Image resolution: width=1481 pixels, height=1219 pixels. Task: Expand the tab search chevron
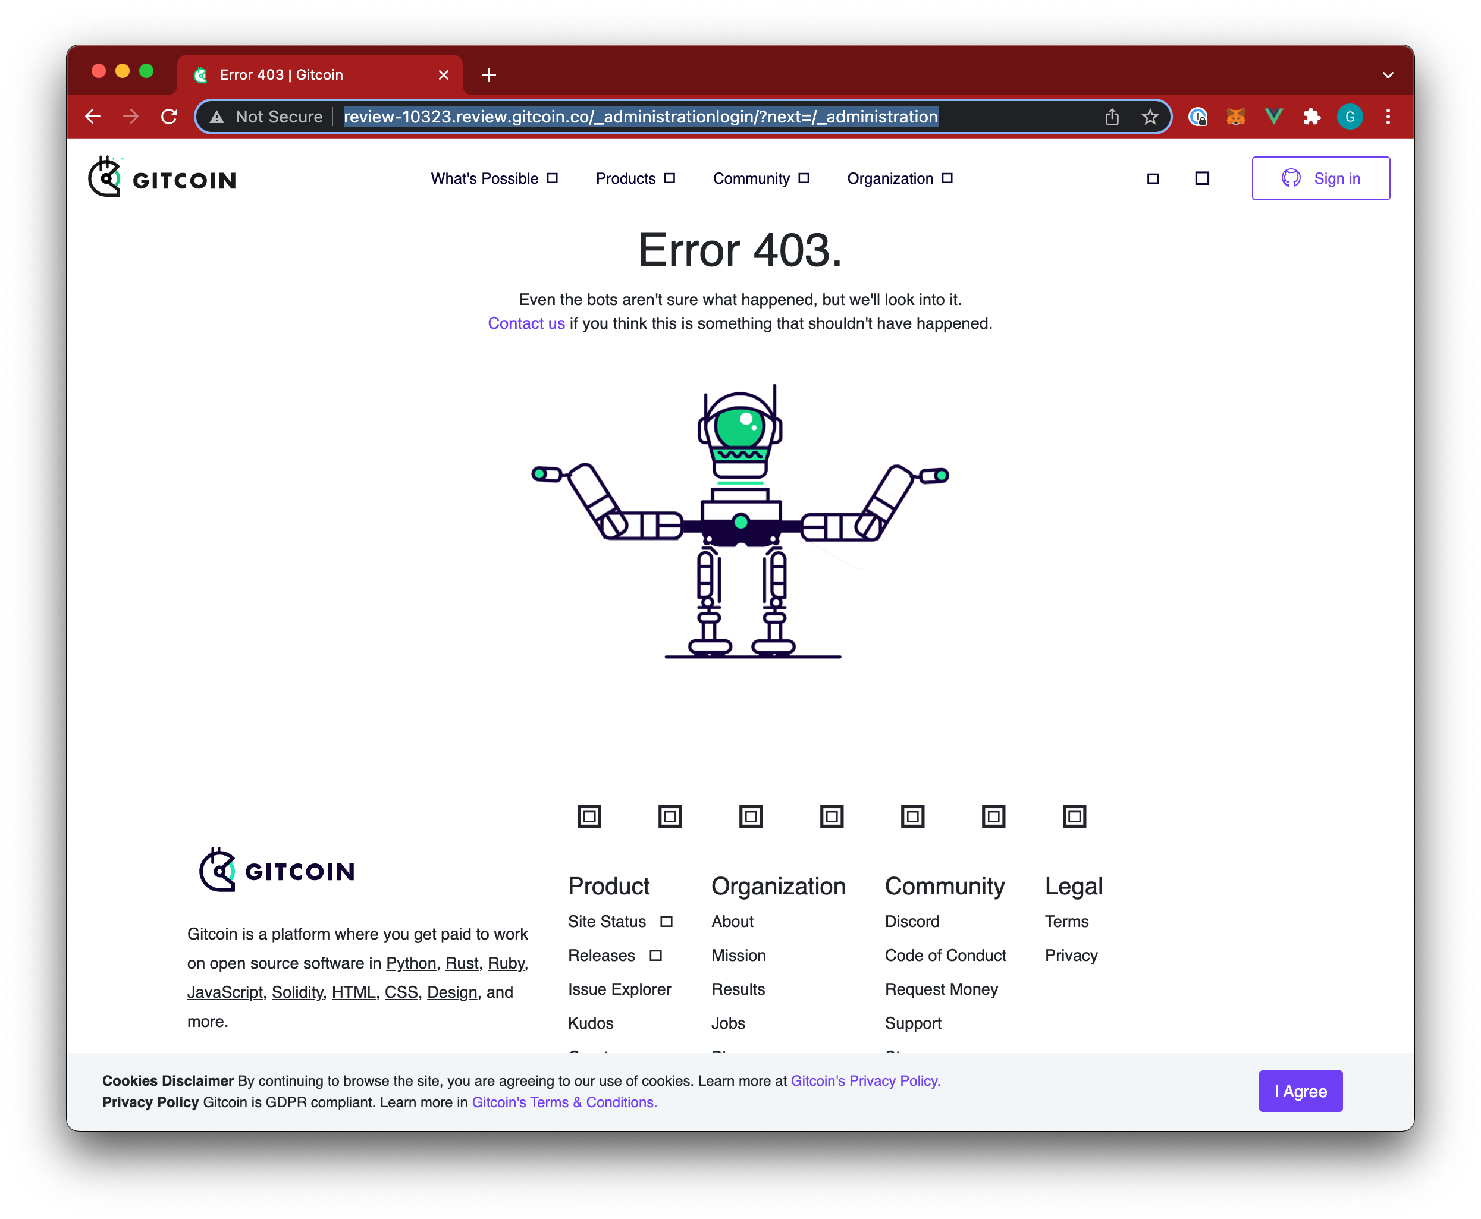pos(1388,74)
